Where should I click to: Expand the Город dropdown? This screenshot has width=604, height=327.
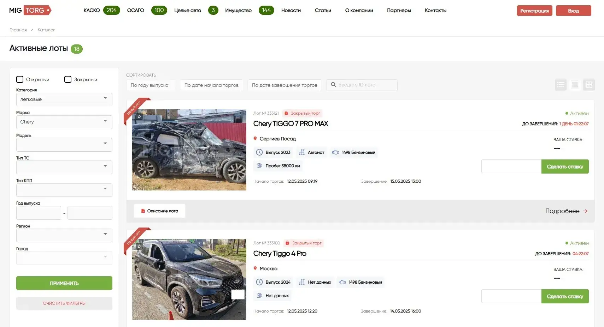[x=64, y=258]
